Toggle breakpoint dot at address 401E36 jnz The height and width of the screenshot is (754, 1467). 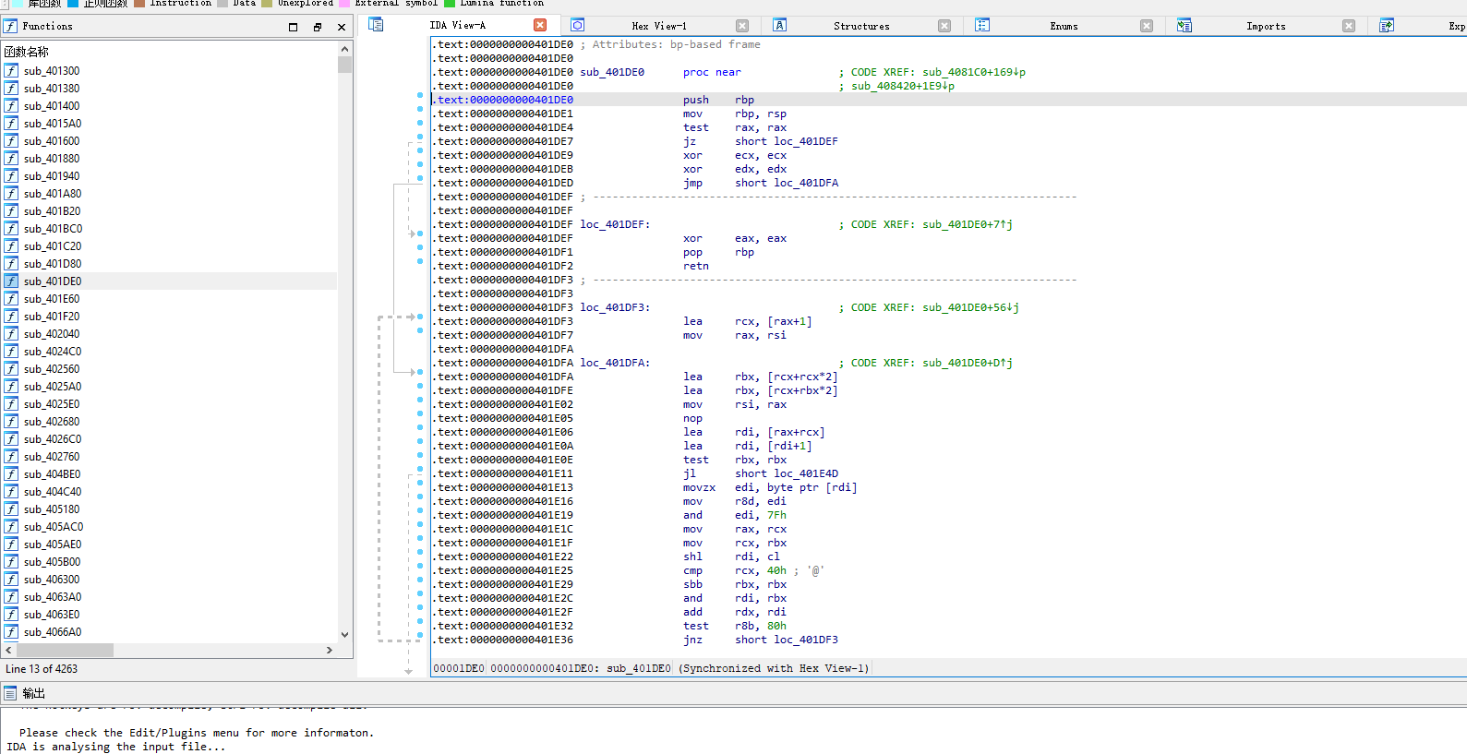(420, 636)
